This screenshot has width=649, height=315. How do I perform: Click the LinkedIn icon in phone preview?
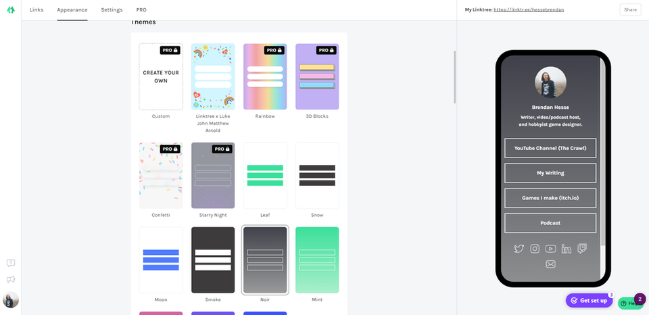coord(566,249)
